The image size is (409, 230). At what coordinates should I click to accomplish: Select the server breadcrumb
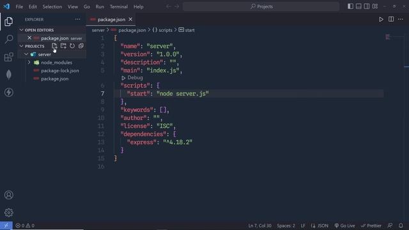tap(98, 30)
